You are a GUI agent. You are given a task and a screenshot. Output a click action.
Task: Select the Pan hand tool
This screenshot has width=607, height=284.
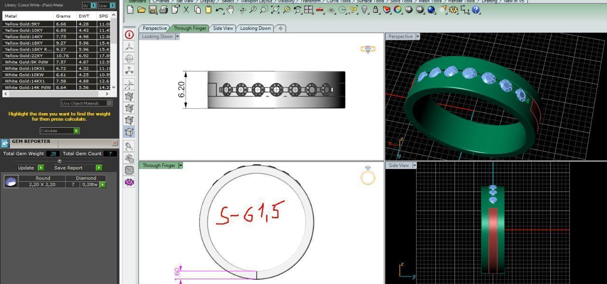230,9
